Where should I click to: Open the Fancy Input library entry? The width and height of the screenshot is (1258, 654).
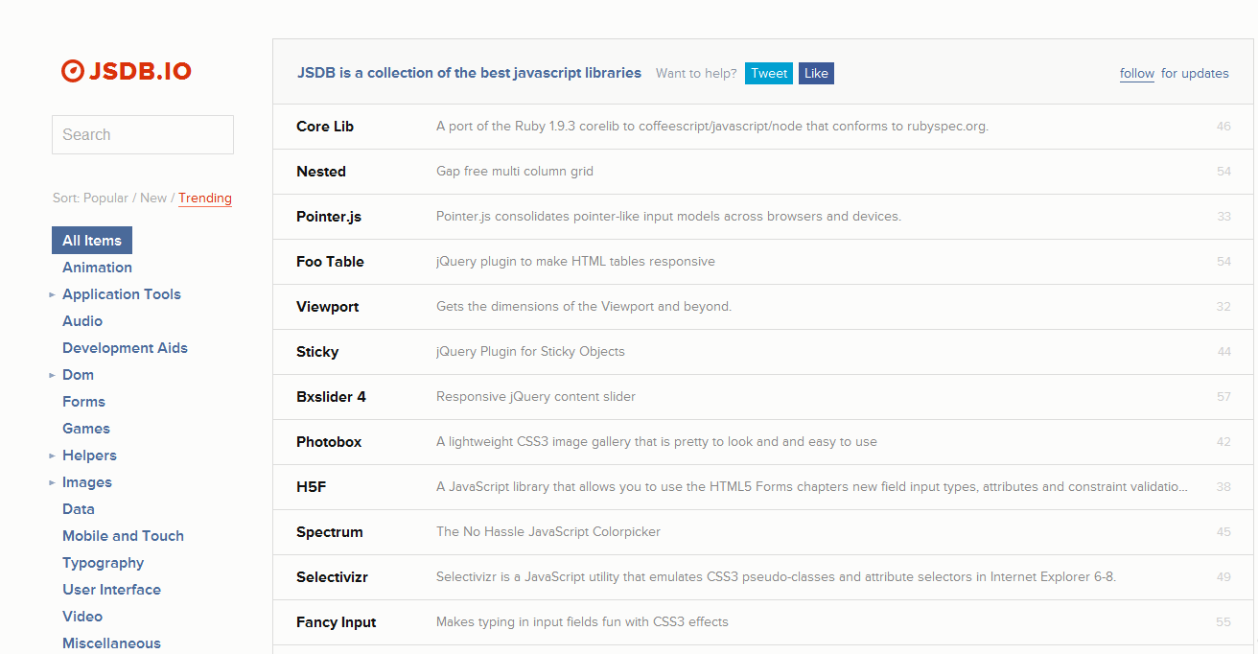tap(336, 622)
